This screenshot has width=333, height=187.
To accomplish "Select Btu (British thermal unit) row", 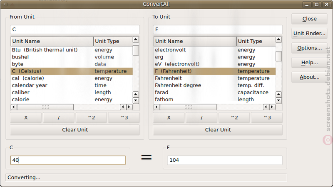I will pos(72,50).
